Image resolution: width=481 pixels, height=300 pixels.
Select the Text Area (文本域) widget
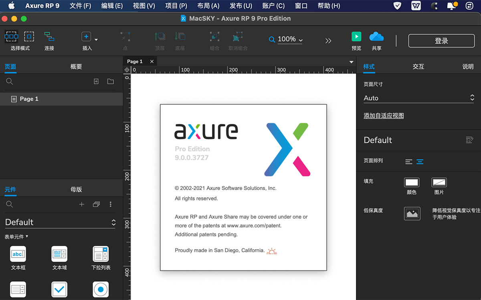coord(59,254)
